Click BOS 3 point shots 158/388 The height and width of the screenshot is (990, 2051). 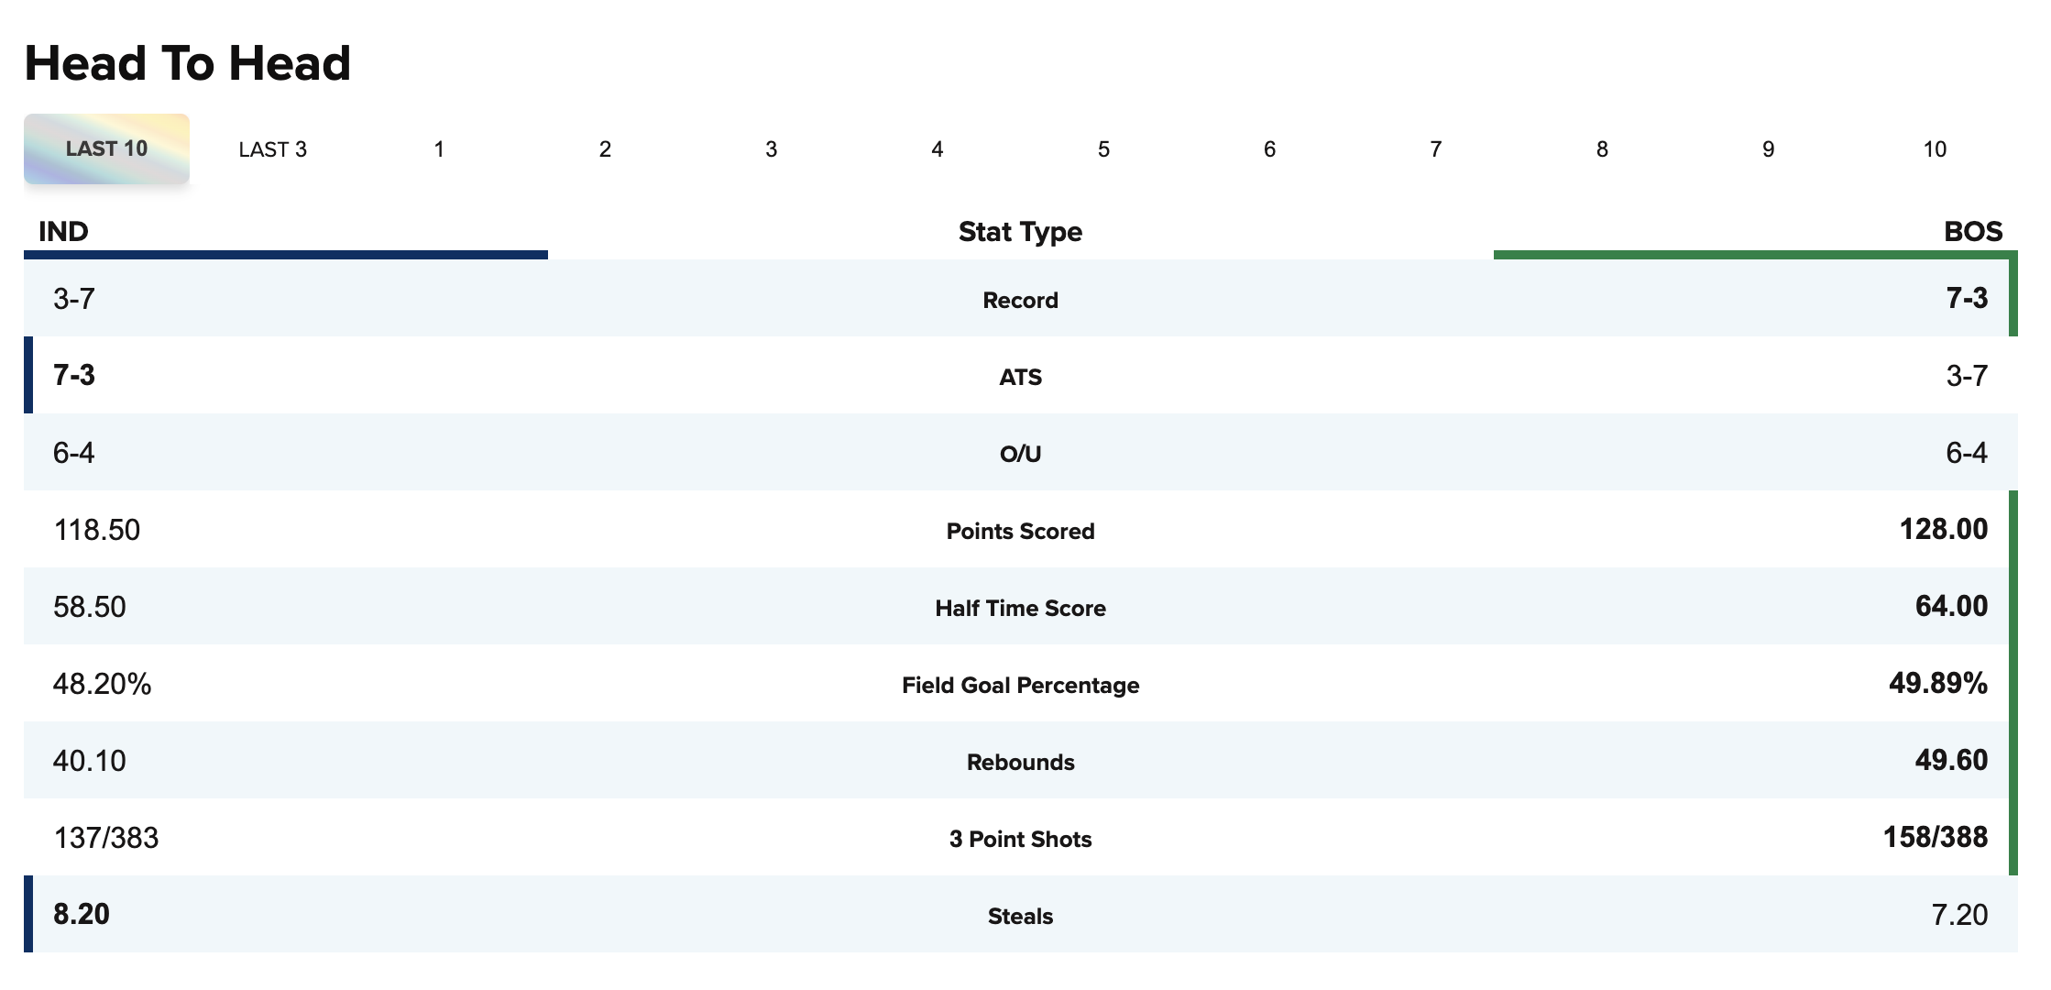click(x=1936, y=837)
